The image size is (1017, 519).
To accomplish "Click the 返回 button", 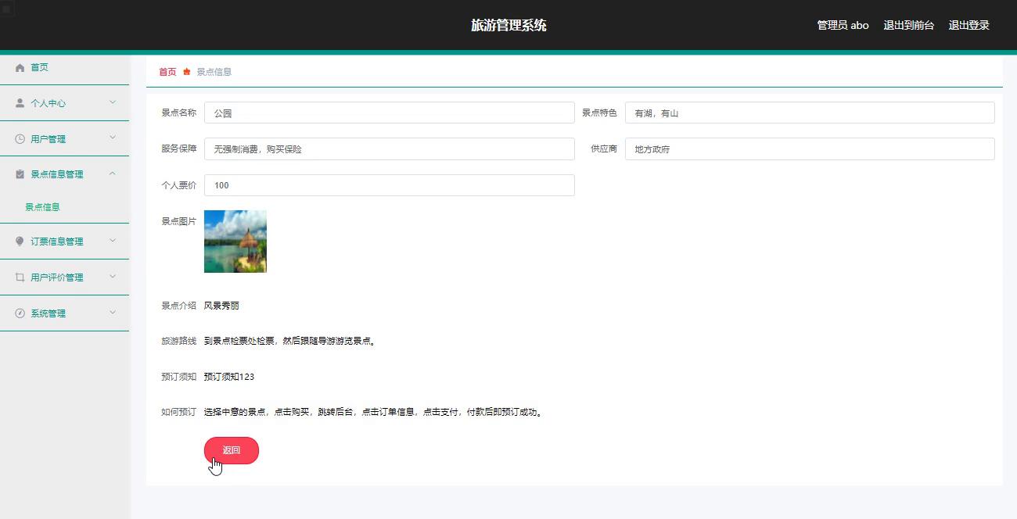I will (231, 450).
